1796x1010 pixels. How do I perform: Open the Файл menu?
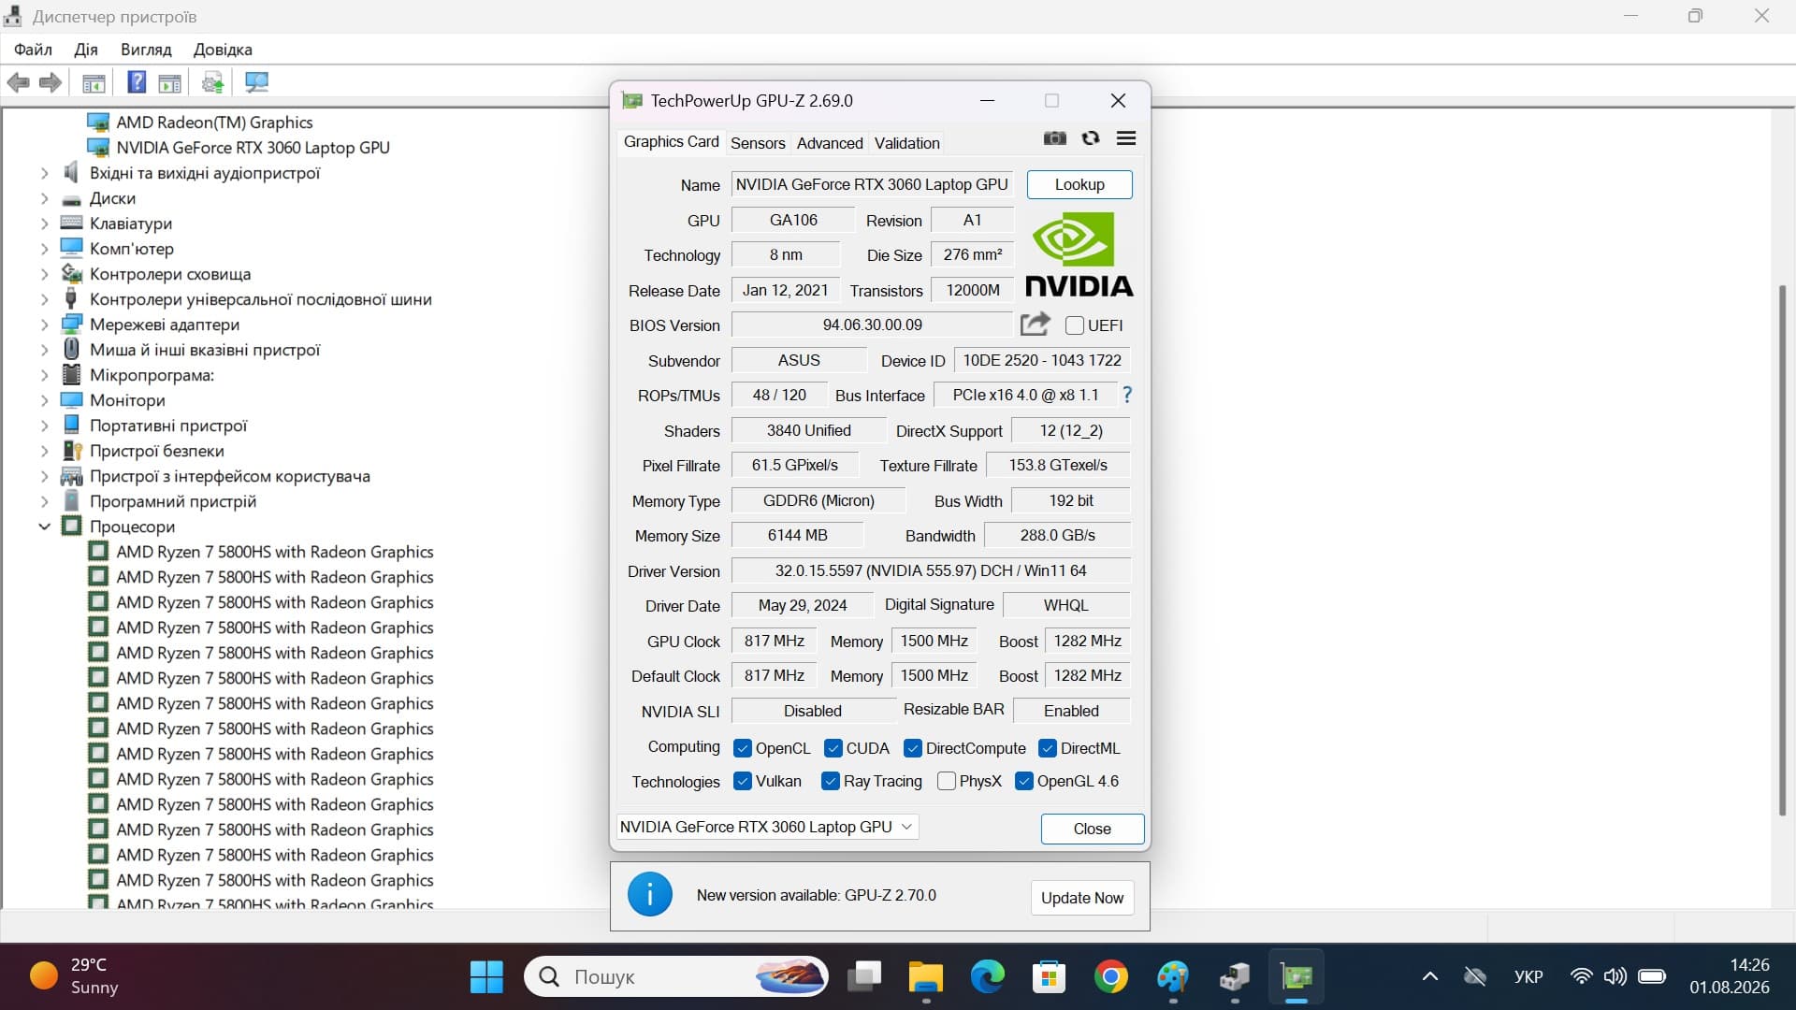(x=34, y=50)
